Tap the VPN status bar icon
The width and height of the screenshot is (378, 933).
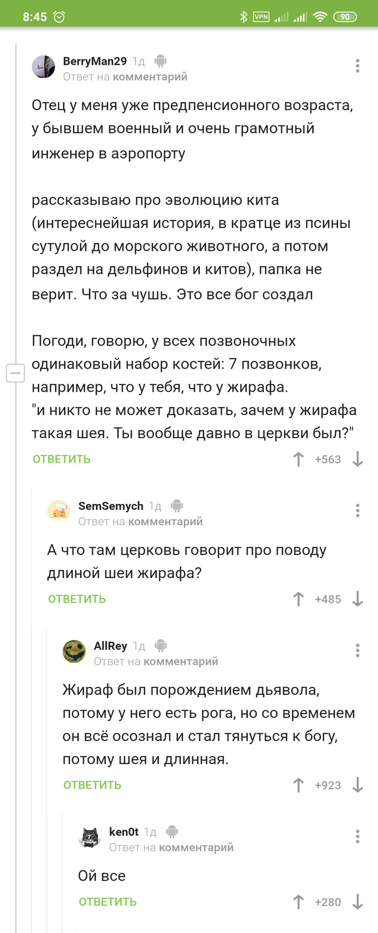click(261, 17)
